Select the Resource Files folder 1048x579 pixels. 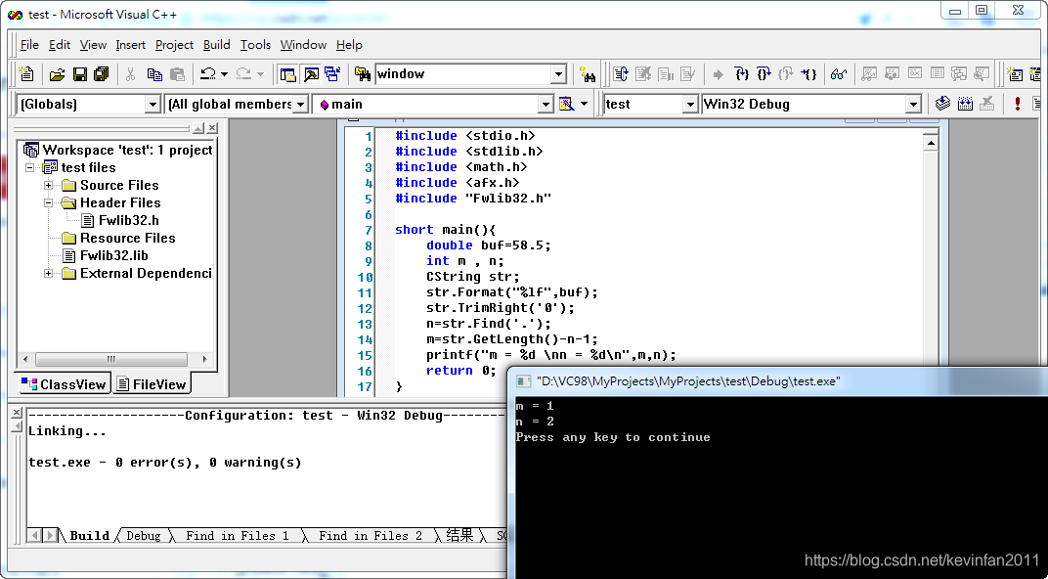[118, 238]
